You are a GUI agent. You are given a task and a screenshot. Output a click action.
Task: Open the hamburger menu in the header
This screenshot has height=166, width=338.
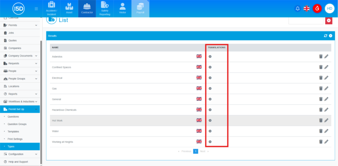tap(36, 9)
